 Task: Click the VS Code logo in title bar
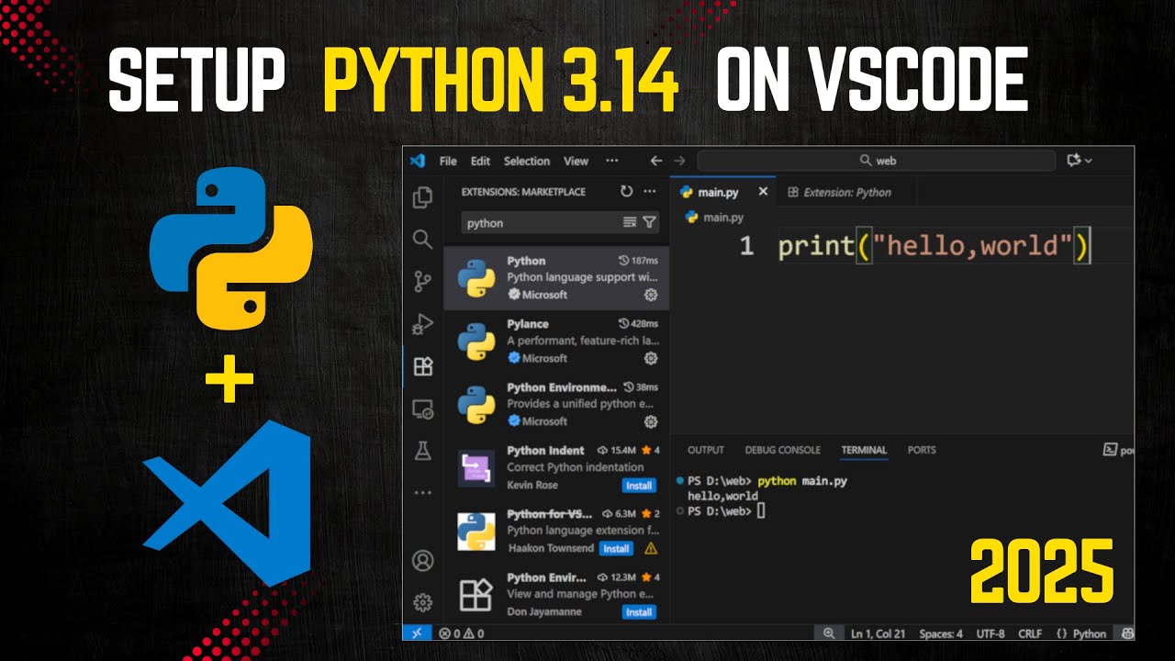pyautogui.click(x=418, y=161)
